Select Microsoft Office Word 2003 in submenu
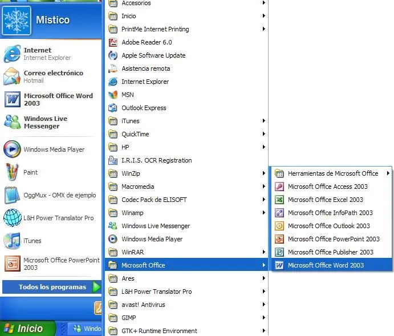 coord(326,265)
